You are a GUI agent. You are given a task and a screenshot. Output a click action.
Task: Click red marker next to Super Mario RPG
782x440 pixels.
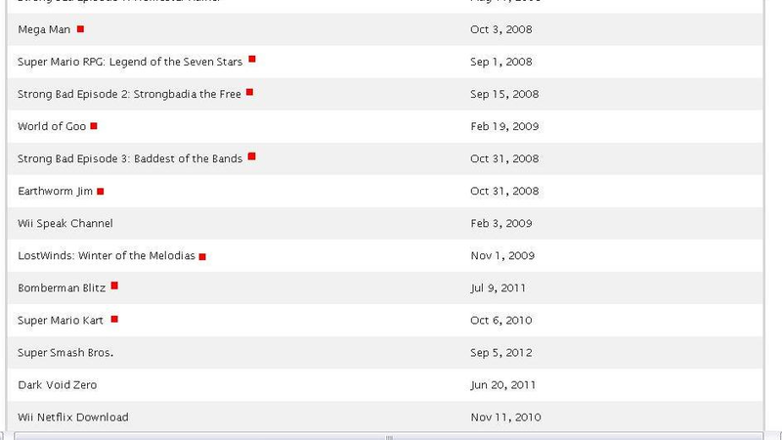pos(252,59)
